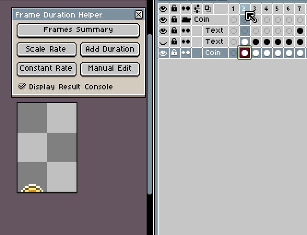
Task: Open Manual Edit in Frame Duration Helper
Action: point(110,69)
